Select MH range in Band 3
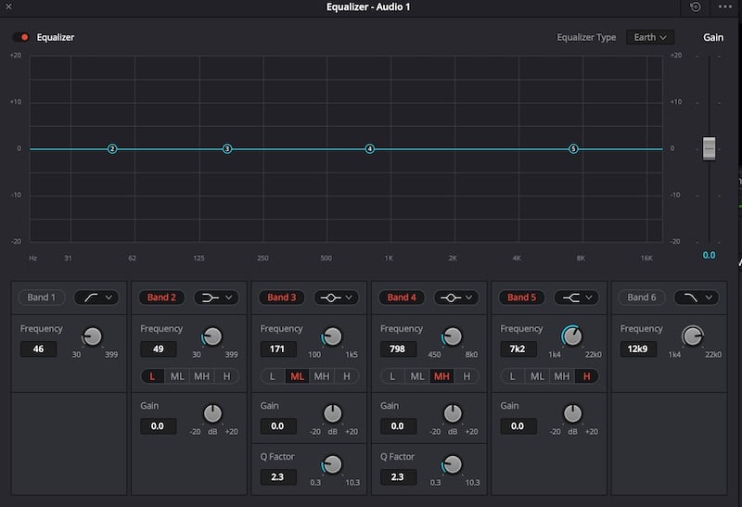This screenshot has width=742, height=507. pyautogui.click(x=322, y=376)
